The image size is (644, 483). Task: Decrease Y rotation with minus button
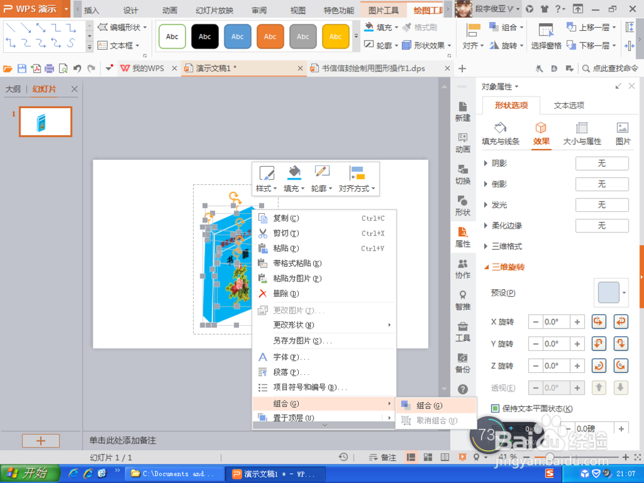click(x=535, y=343)
